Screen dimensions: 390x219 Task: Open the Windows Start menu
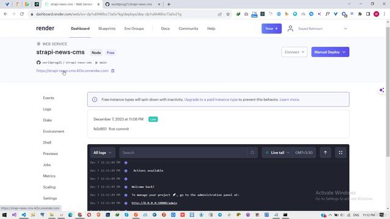pos(4,215)
